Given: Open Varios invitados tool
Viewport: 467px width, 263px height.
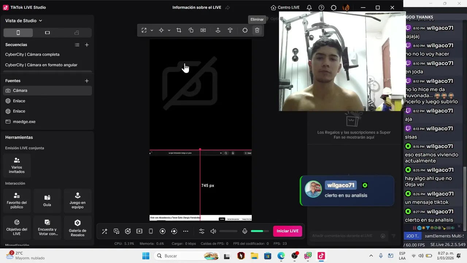Looking at the screenshot, I should [x=17, y=165].
